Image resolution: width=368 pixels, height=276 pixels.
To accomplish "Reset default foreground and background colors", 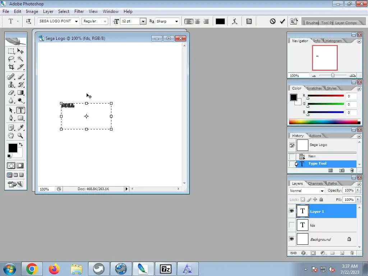I will tap(9, 156).
